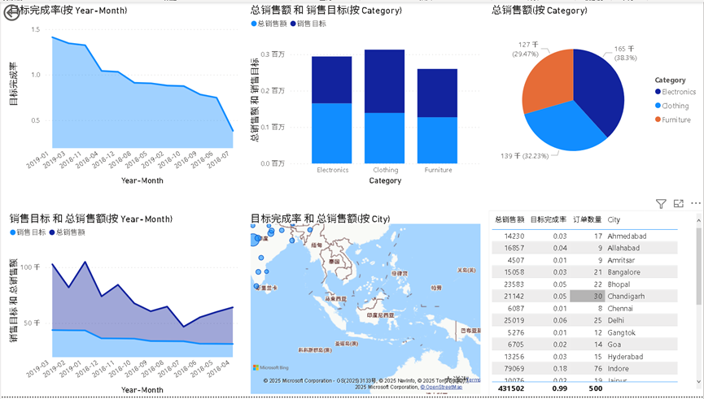704x399 pixels.
Task: Click the 总销售额(按 Category) pie chart title
Action: (540, 10)
